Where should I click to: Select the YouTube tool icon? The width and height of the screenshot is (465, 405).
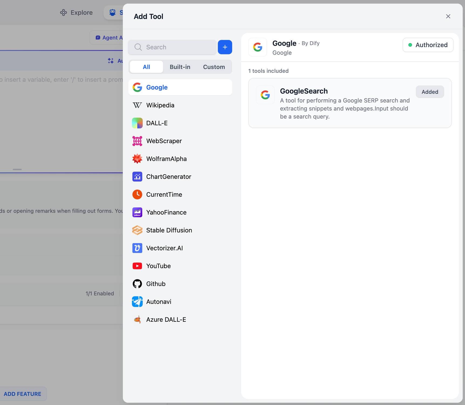coord(137,266)
